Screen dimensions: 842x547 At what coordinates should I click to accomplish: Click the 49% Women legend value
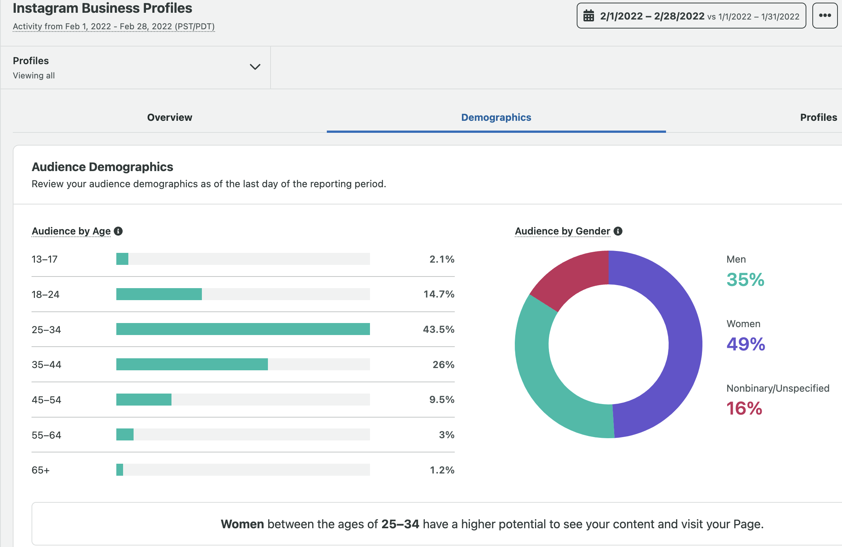[746, 344]
